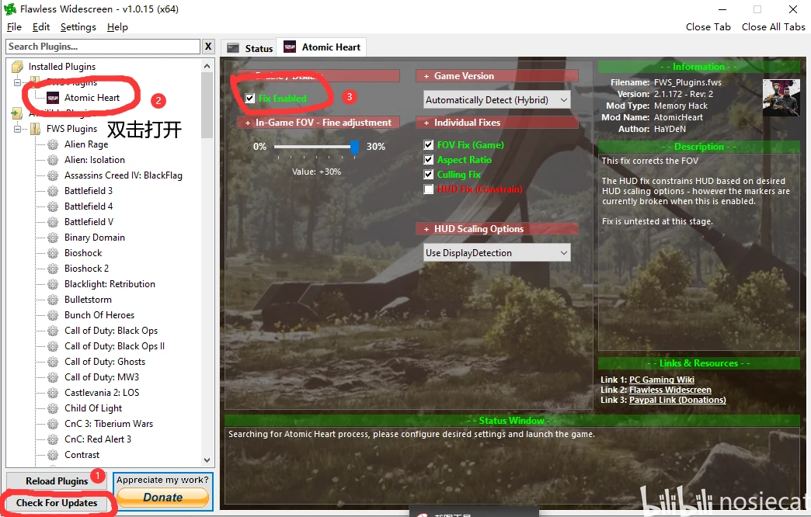Toggle the Culling Fix checkbox
The image size is (811, 517).
428,174
